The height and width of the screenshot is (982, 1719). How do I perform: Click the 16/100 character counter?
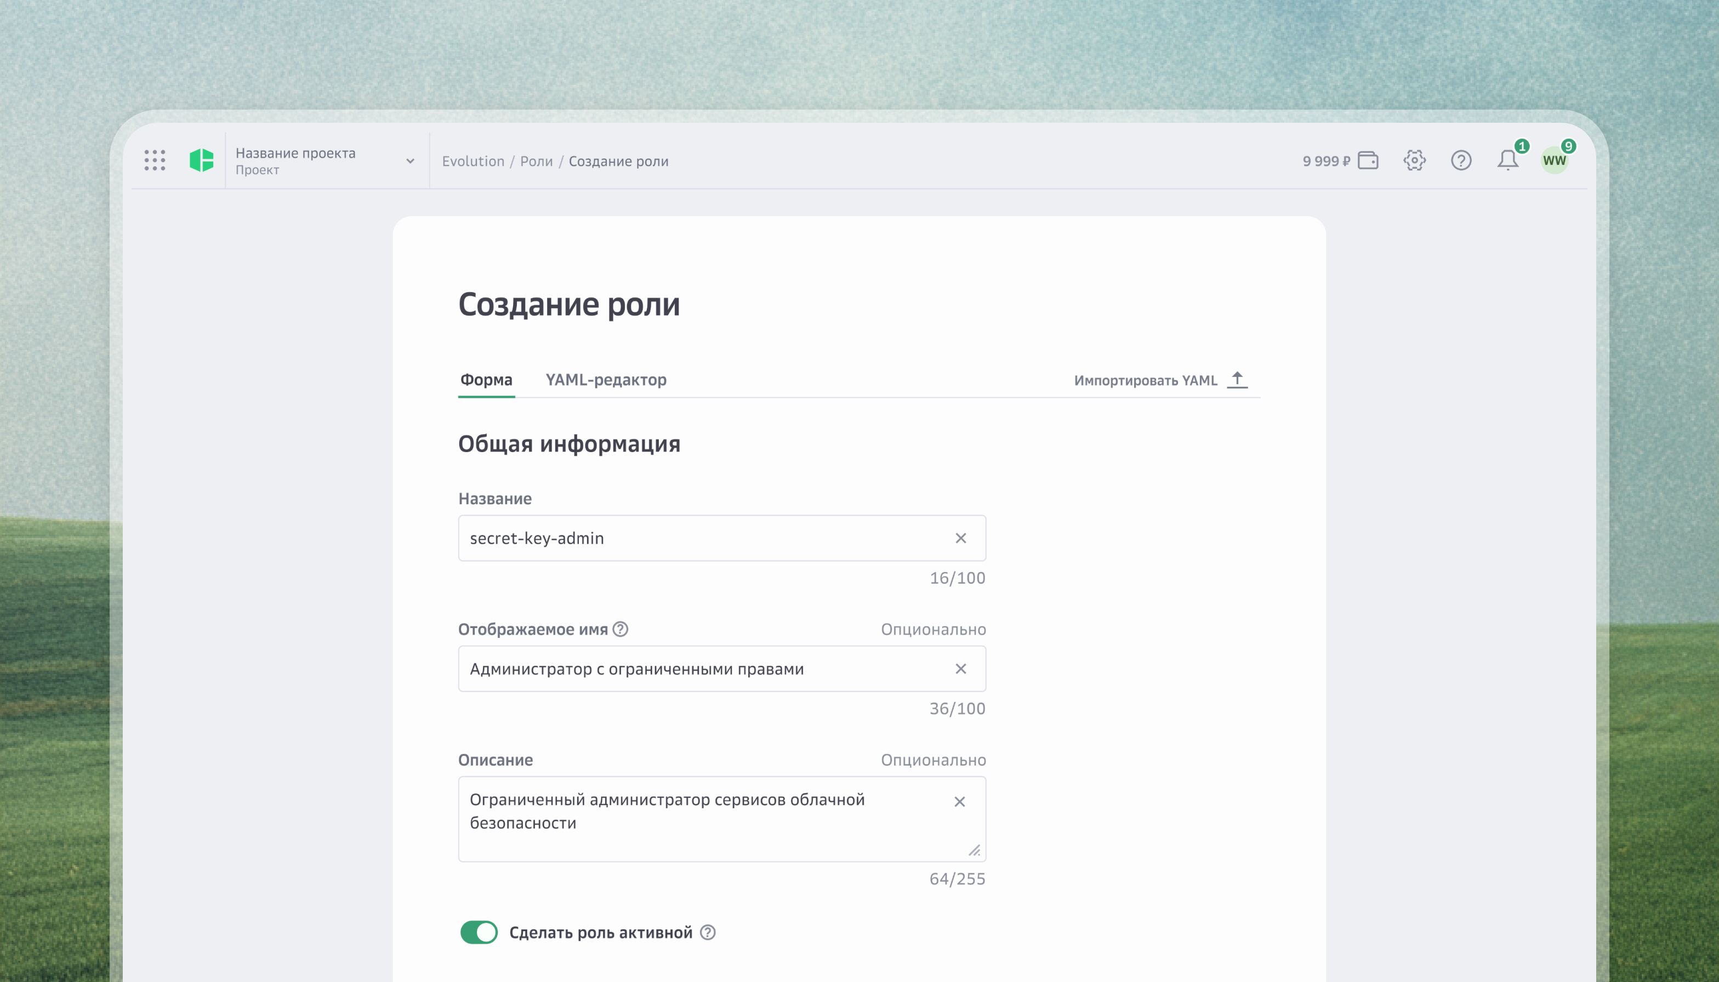pyautogui.click(x=957, y=578)
